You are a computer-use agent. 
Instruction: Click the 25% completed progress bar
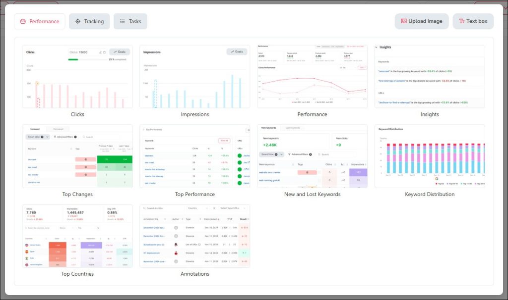73,59
